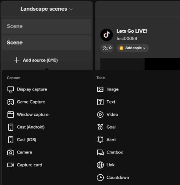This screenshot has width=180, height=185.
Task: Select the Camera source icon
Action: click(11, 152)
